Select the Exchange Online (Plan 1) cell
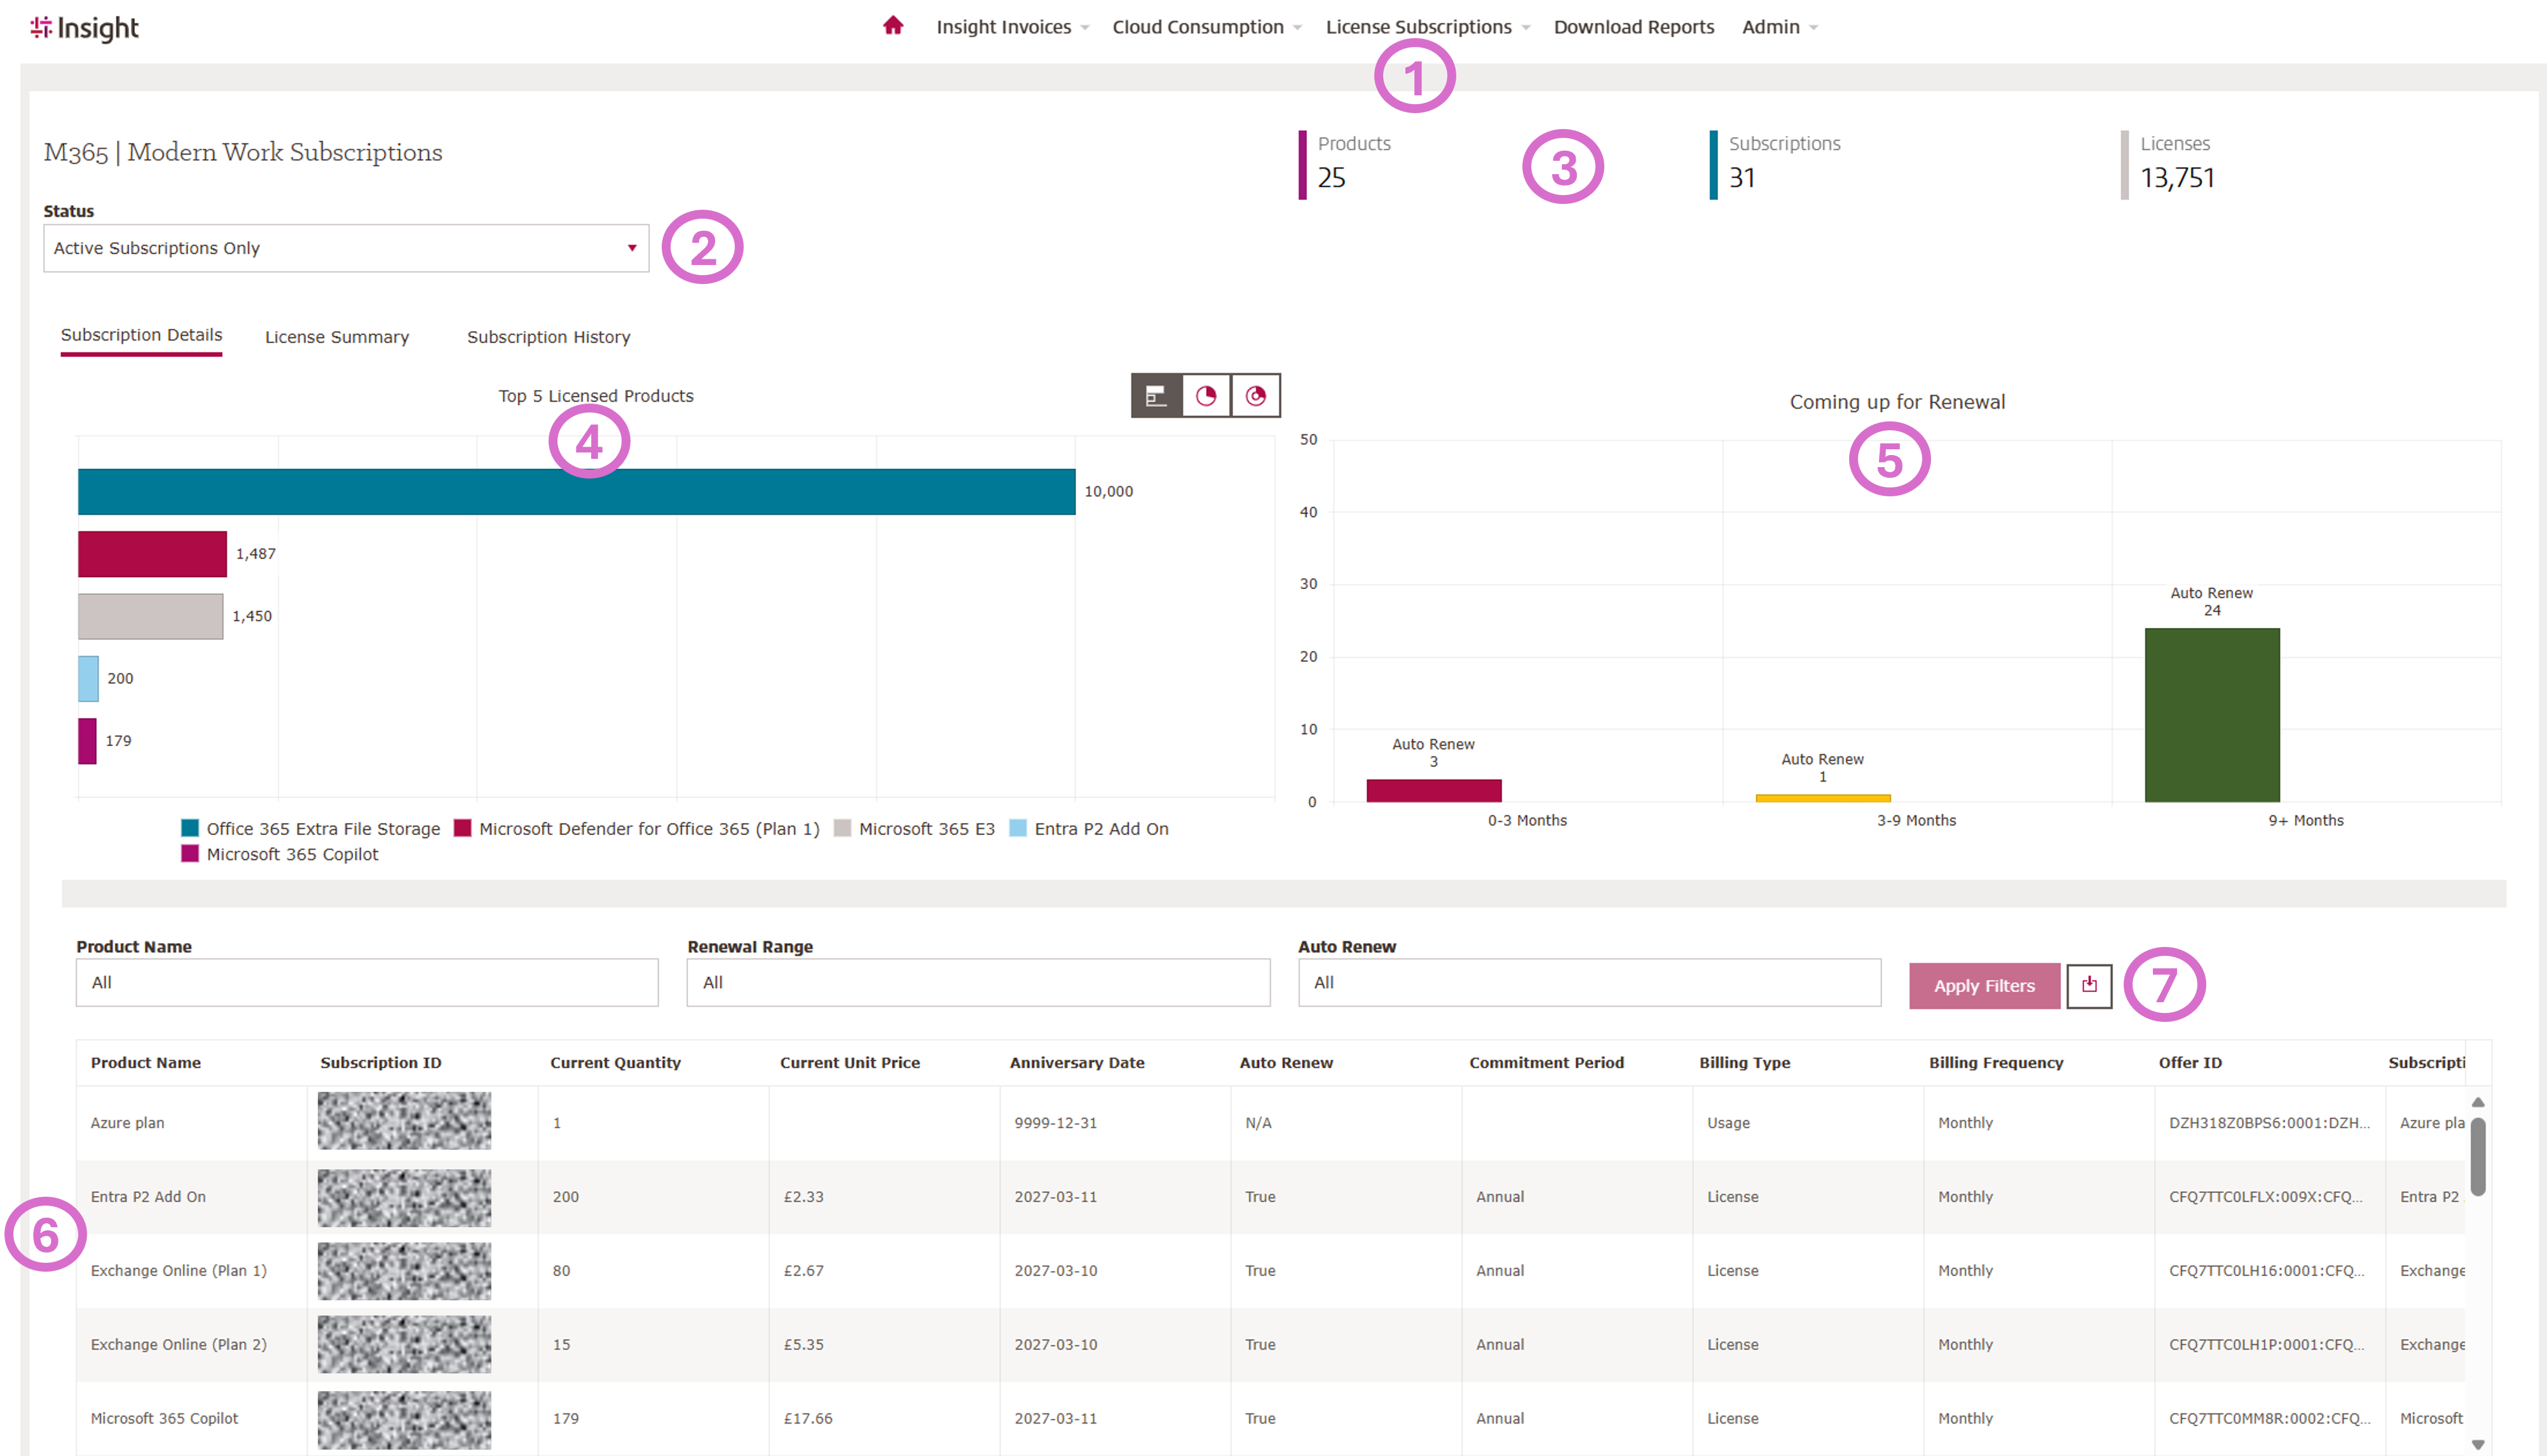The height and width of the screenshot is (1456, 2547). pos(192,1271)
